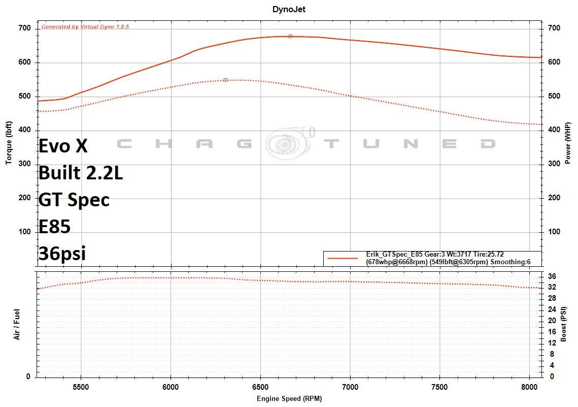Select the 32 label on the Boost axis
Viewport: 578px width, 407px height.
(552, 287)
